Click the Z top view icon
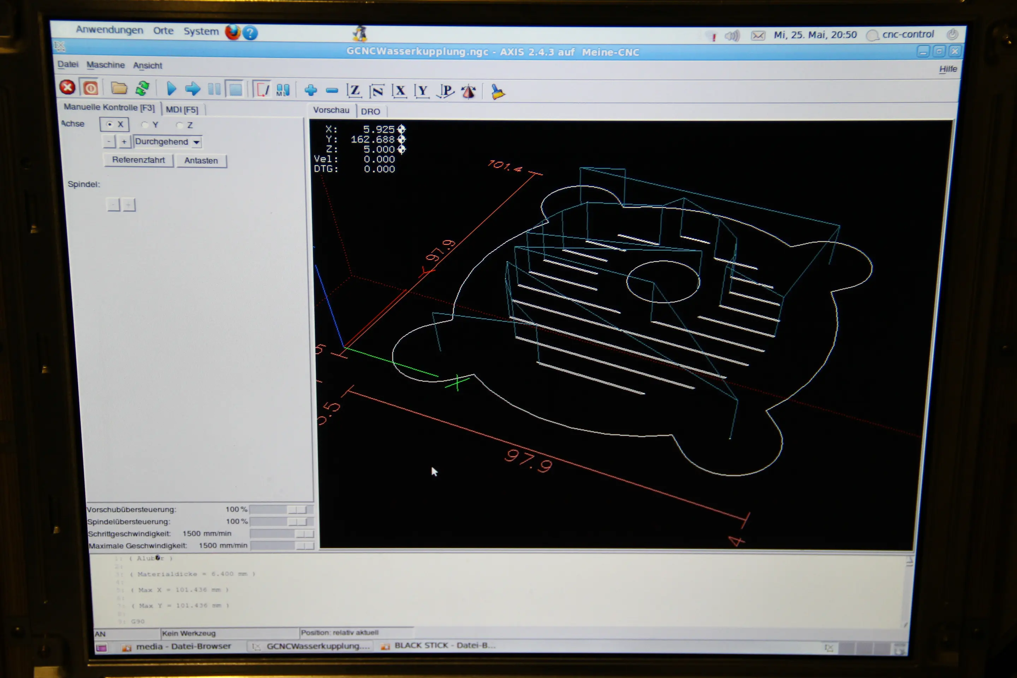The width and height of the screenshot is (1017, 678). coord(354,90)
